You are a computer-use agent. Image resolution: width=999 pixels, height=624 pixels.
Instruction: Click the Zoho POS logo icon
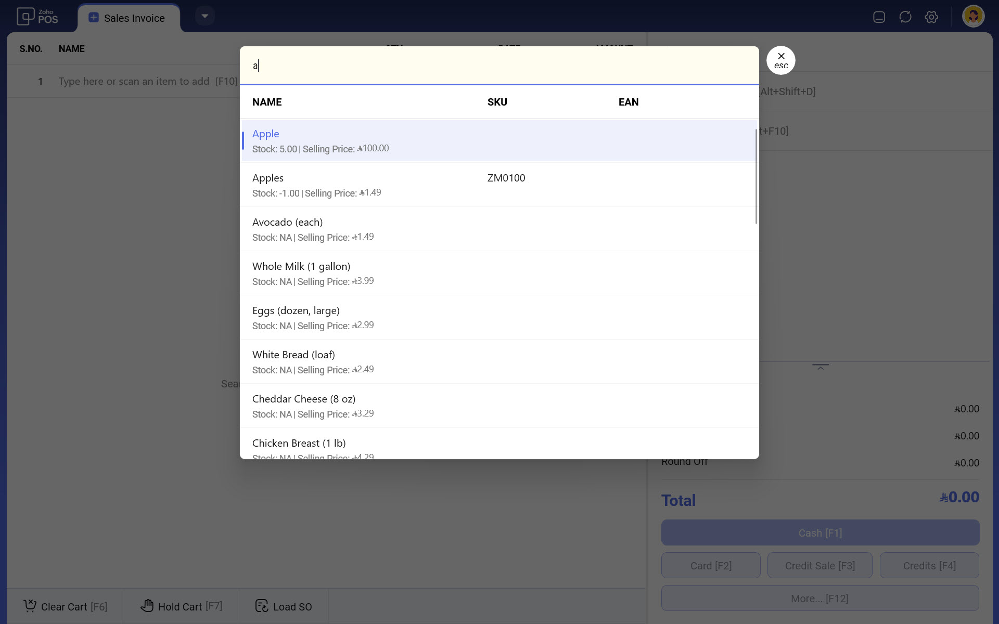[x=25, y=17]
